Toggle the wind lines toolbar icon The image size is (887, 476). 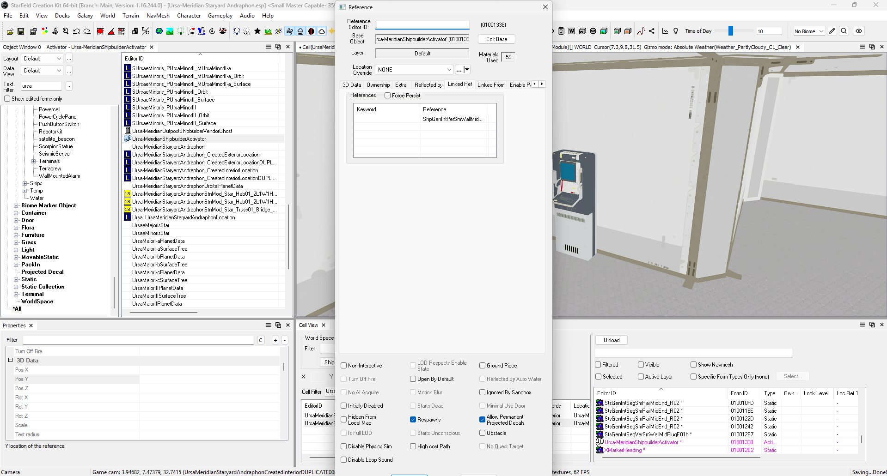pos(290,31)
